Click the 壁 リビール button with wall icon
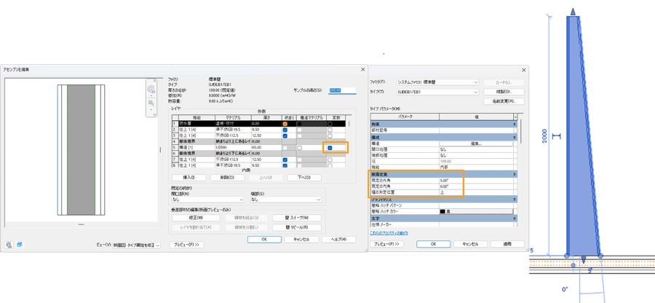This screenshot has height=303, width=655. [x=292, y=227]
